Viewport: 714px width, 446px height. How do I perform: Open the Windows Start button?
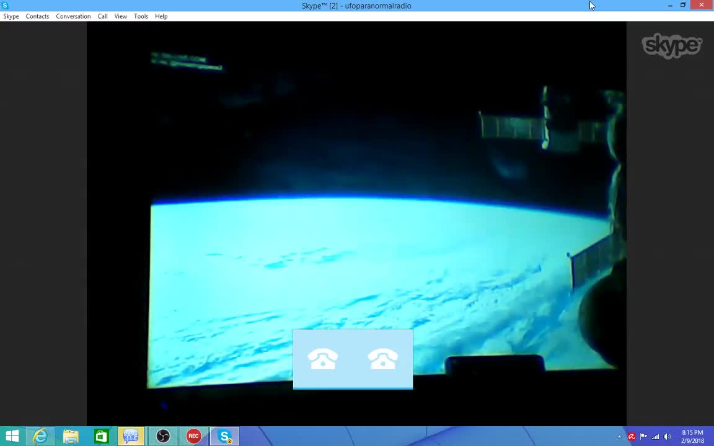12,437
